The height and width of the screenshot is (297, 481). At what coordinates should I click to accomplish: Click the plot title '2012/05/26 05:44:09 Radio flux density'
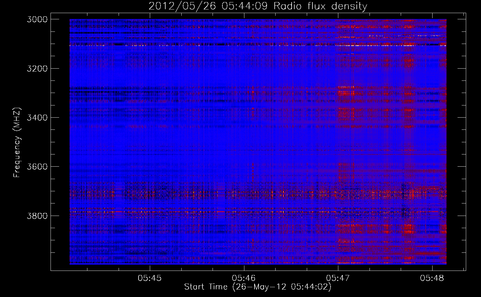(258, 6)
